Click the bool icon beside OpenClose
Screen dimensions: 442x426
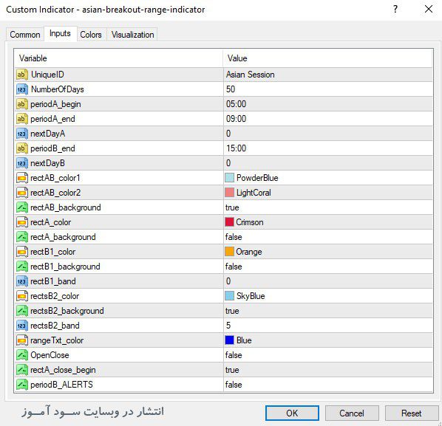click(x=22, y=355)
